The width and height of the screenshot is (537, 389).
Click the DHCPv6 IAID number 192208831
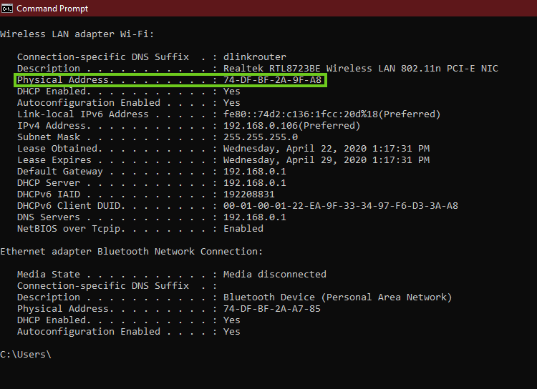248,194
